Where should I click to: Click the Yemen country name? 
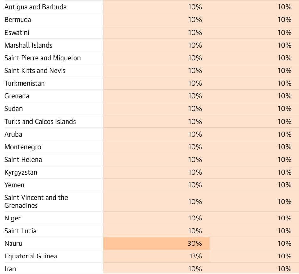[15, 185]
